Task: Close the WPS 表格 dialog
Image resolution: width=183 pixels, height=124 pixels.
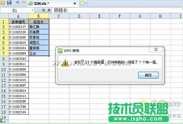Action: click(x=156, y=49)
